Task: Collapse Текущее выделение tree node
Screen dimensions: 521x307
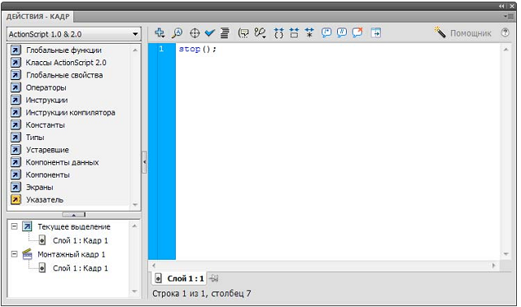Action: [x=15, y=226]
